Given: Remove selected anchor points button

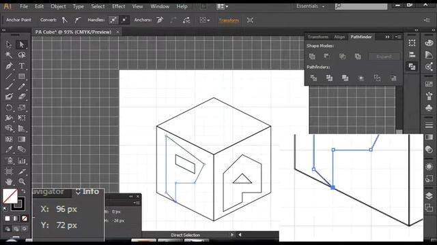Looking at the screenshot, I should (160, 20).
